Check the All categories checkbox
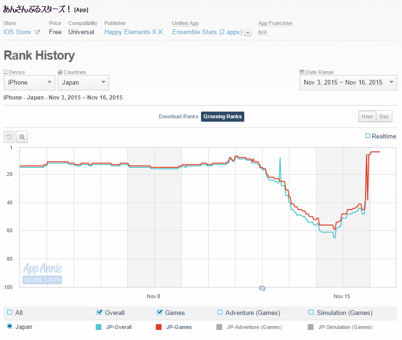The height and width of the screenshot is (340, 402). [10, 312]
